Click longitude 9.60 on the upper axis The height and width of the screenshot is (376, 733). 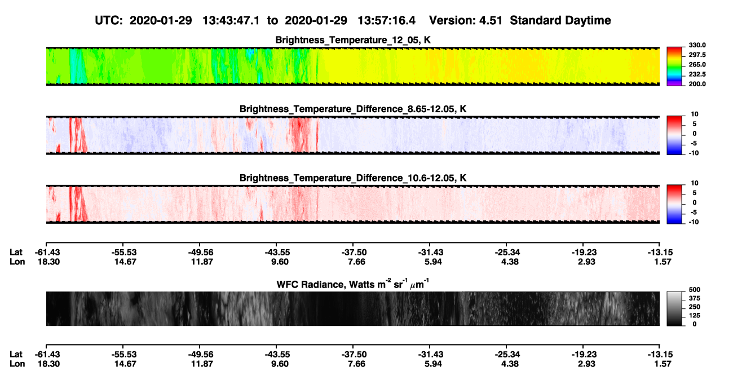coord(280,262)
